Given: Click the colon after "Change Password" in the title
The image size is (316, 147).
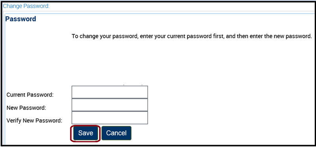Looking at the screenshot, I should click(x=49, y=6).
